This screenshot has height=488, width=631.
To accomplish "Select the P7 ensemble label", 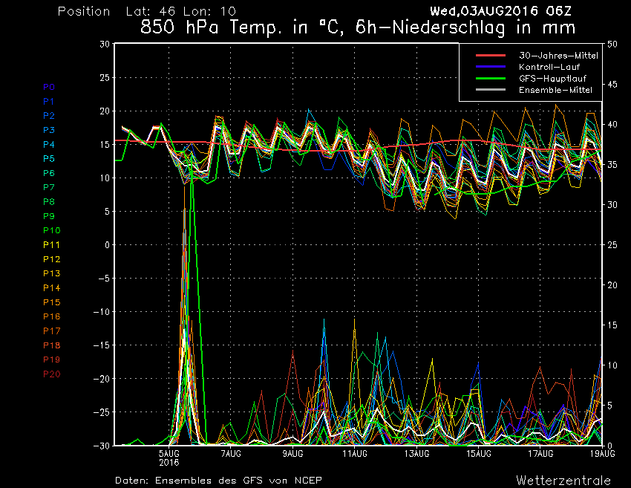I will tap(49, 187).
